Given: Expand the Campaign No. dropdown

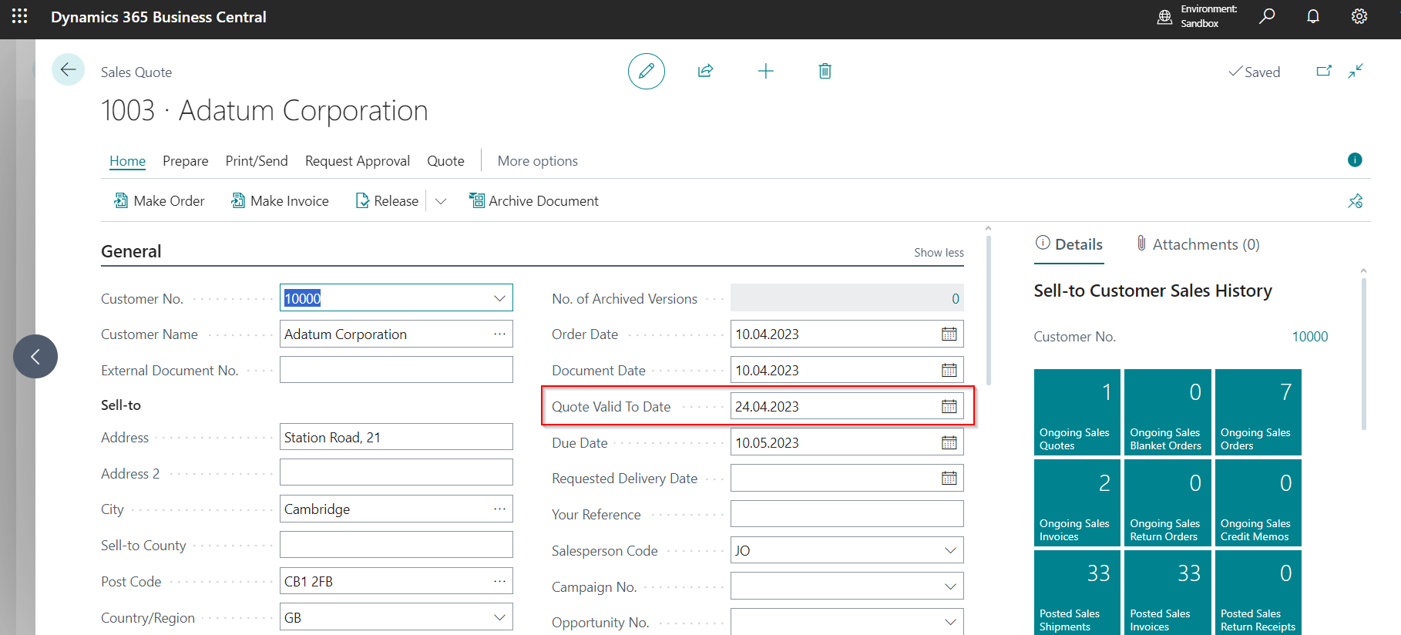Looking at the screenshot, I should click(x=950, y=586).
